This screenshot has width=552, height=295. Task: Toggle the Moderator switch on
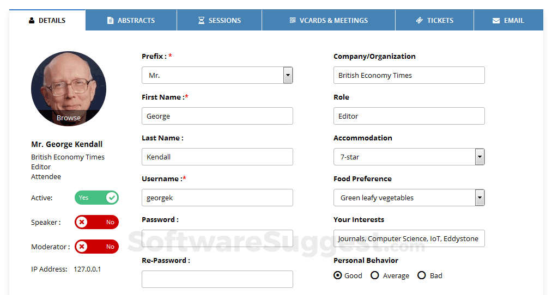[96, 247]
